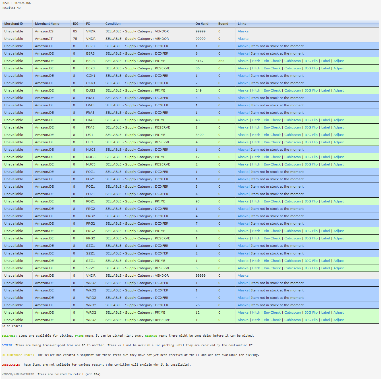Open Alaska for WRO2 DCXFER with 26 on hand

coord(243,305)
